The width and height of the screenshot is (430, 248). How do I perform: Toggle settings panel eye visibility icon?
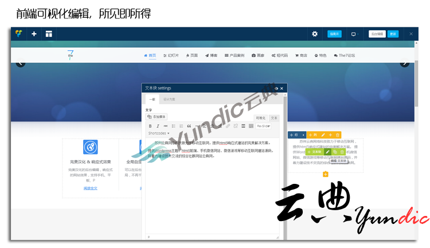(x=276, y=88)
